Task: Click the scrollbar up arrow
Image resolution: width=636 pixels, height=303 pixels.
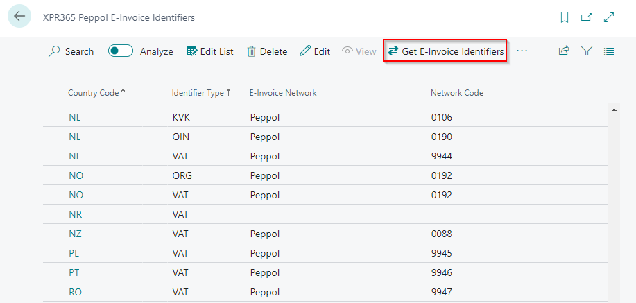Action: pos(614,110)
